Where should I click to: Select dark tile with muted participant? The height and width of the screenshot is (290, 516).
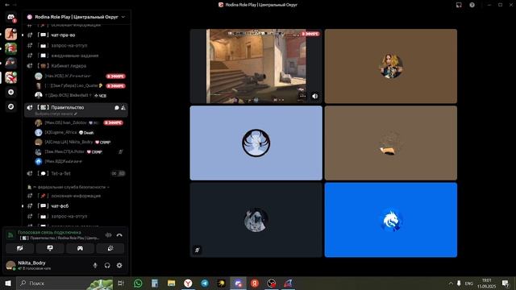click(256, 220)
